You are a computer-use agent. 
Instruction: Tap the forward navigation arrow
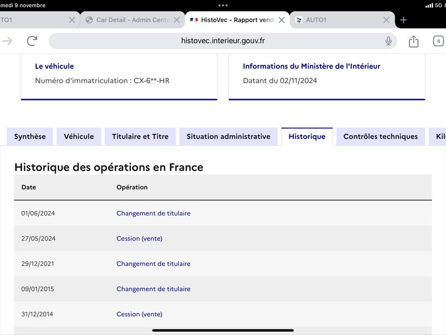point(7,41)
